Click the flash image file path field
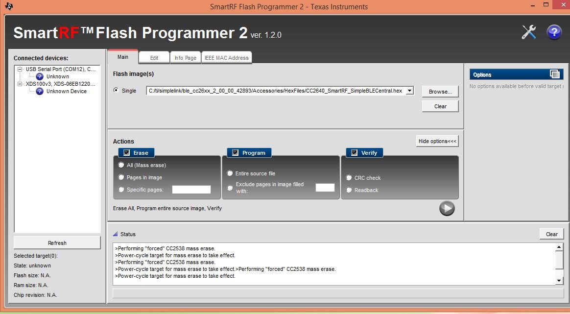The image size is (570, 314). click(276, 91)
